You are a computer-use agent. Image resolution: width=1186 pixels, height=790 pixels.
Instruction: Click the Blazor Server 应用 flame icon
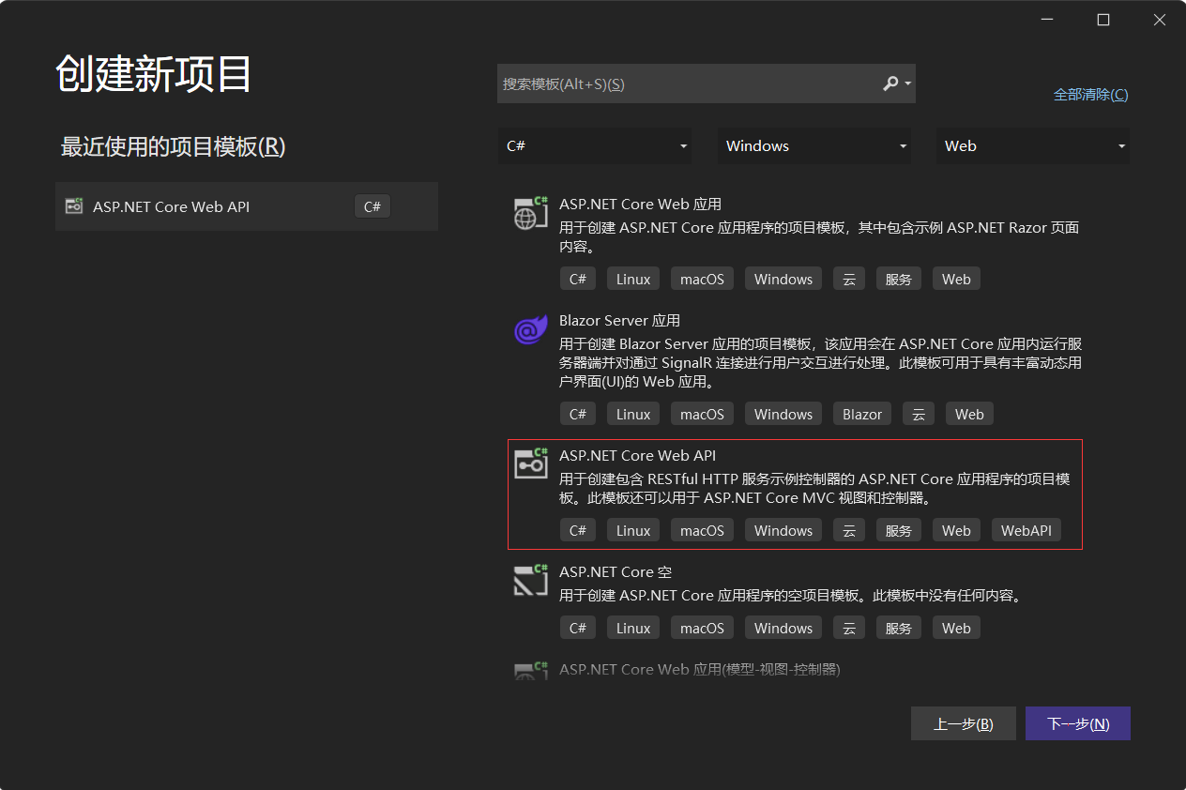530,329
